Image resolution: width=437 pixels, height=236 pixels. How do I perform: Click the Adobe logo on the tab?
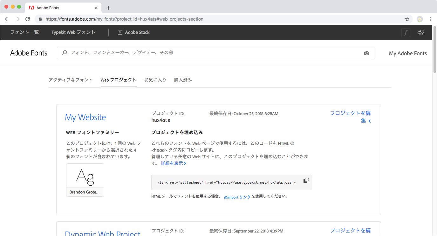(31, 8)
